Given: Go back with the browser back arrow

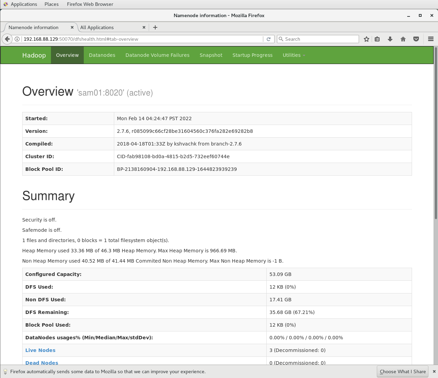Looking at the screenshot, I should 7,39.
